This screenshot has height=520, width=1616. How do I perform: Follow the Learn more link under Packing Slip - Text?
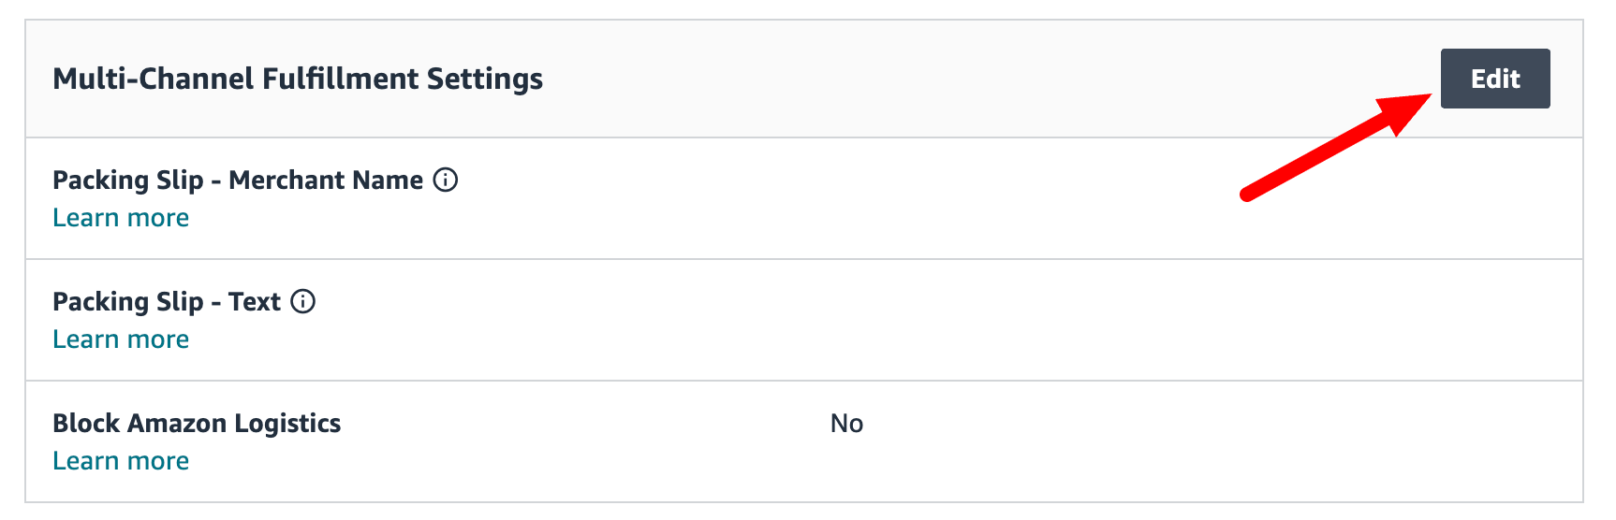click(121, 339)
